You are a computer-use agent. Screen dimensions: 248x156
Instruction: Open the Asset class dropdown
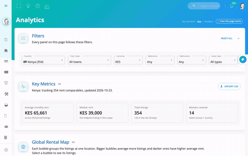[x=223, y=60]
